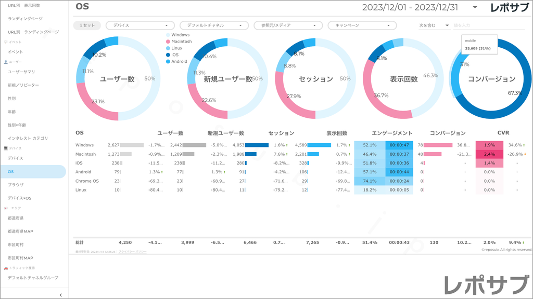Click the Android legend dot
Image resolution: width=533 pixels, height=299 pixels.
[x=168, y=61]
